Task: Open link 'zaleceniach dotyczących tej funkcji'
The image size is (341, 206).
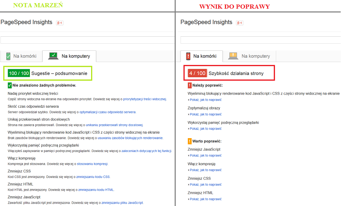Action: point(146,151)
